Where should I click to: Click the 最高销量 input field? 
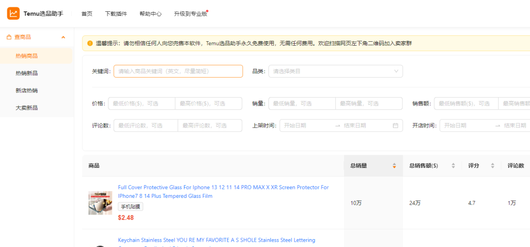pos(369,104)
